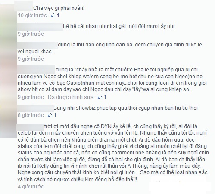Click the "10 giờ trước" timestamp
Viewport: 215px width, 194px height.
tap(32, 15)
